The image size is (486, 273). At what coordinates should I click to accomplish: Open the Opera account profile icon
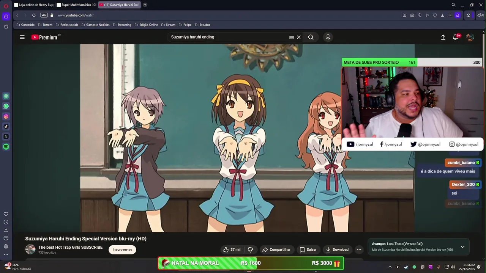point(458,15)
